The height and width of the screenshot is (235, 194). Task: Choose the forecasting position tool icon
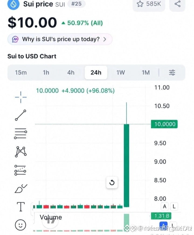coord(20,170)
